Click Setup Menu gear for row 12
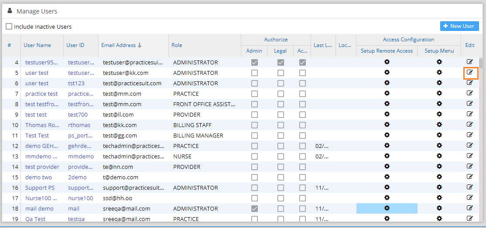 pos(439,146)
